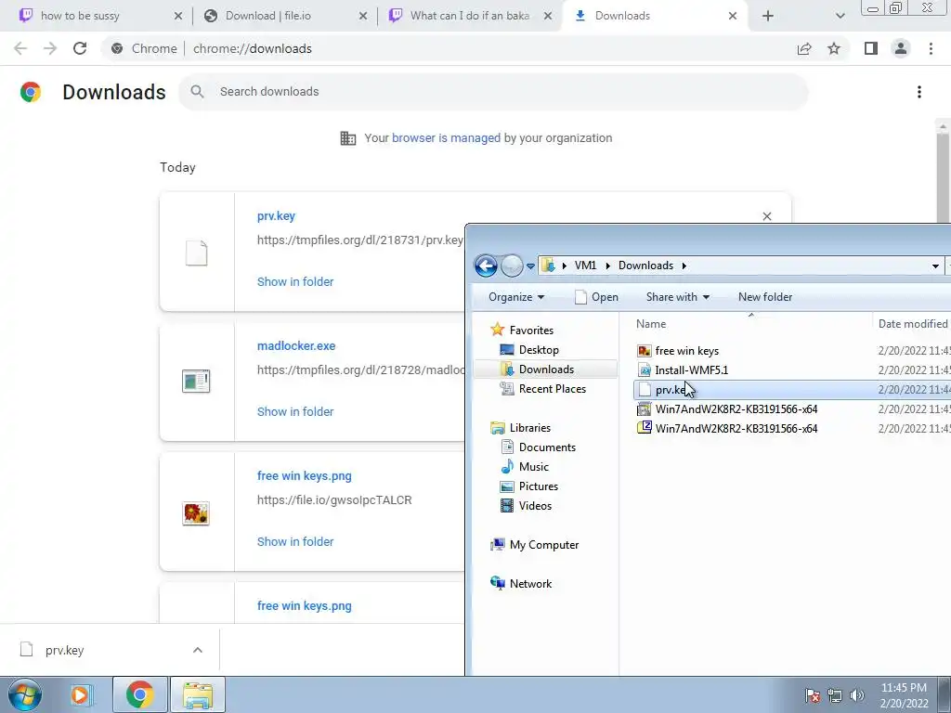Click the share page icon
Viewport: 951px width, 713px height.
[x=804, y=48]
